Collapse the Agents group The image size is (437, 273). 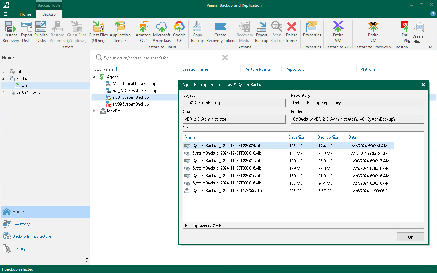[94, 77]
